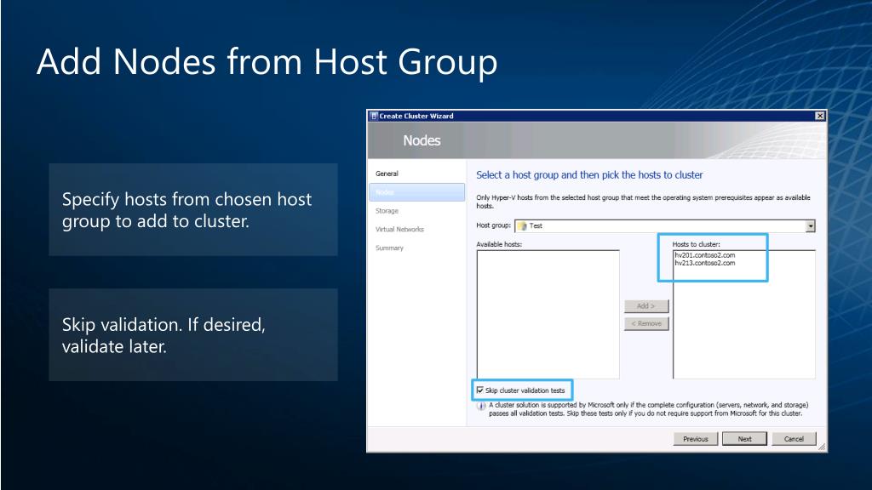Toggle Skip cluster validation tests checkbox

[x=480, y=390]
